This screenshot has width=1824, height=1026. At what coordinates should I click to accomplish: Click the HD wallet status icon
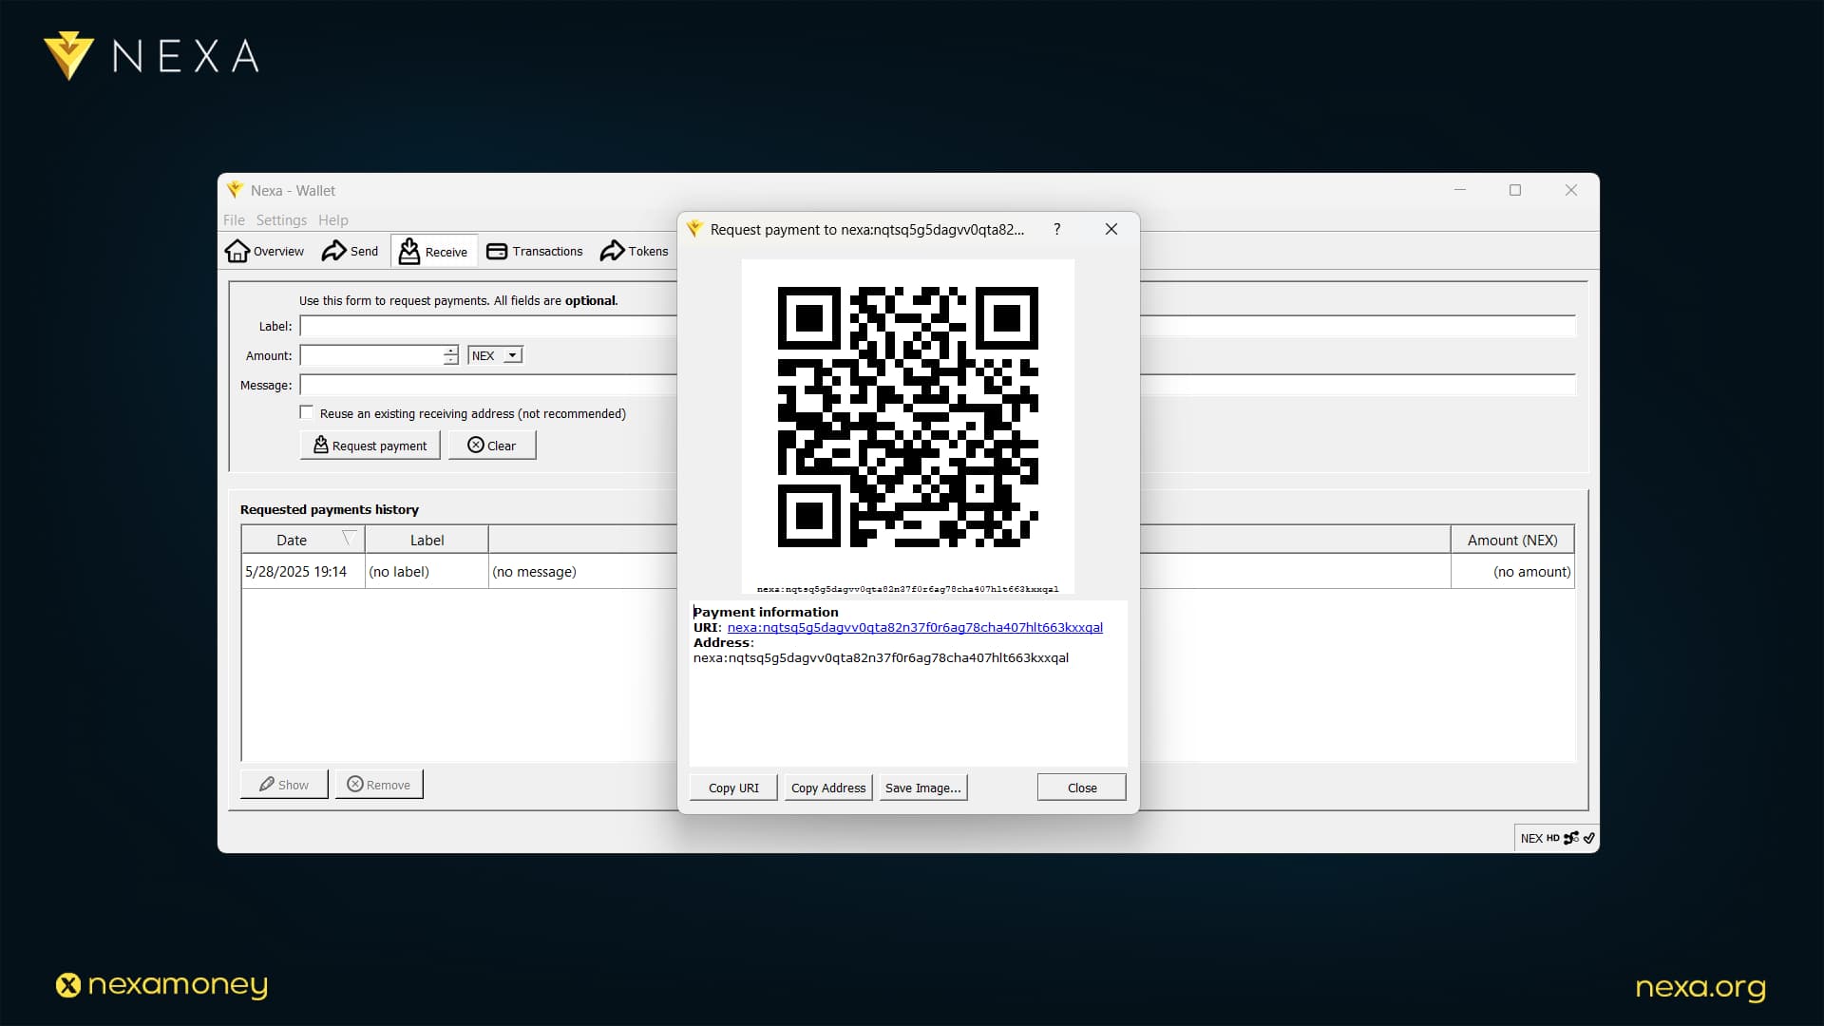tap(1552, 838)
